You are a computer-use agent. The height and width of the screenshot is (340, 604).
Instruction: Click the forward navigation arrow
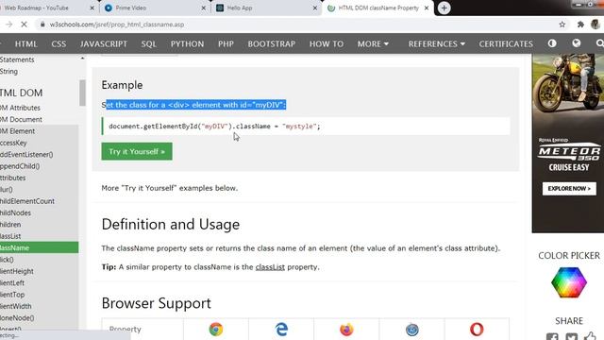point(9,25)
